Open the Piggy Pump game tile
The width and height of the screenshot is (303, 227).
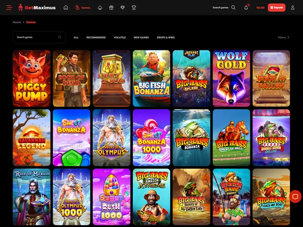pos(31,78)
